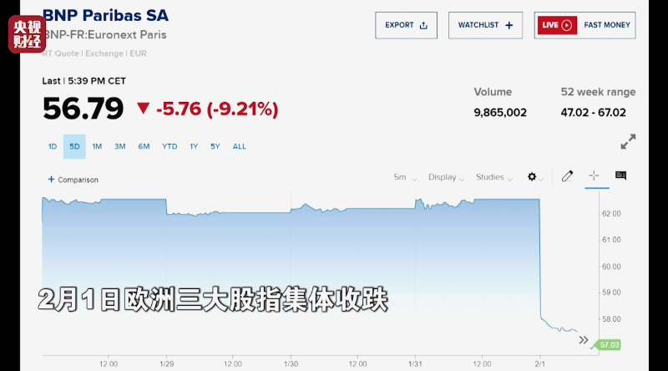The image size is (668, 371).
Task: Expand chart with fullscreen arrows icon
Action: point(628,141)
